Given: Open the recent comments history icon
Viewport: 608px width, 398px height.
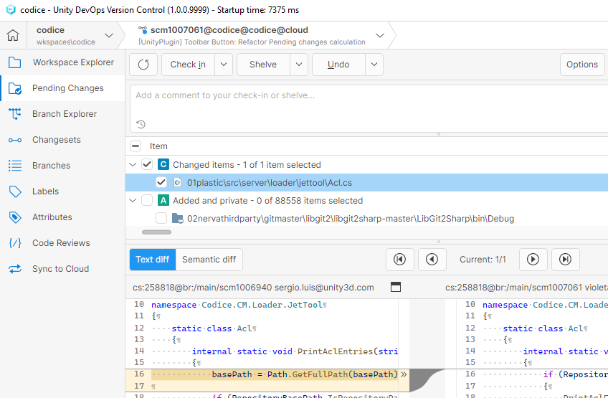Looking at the screenshot, I should coord(141,124).
